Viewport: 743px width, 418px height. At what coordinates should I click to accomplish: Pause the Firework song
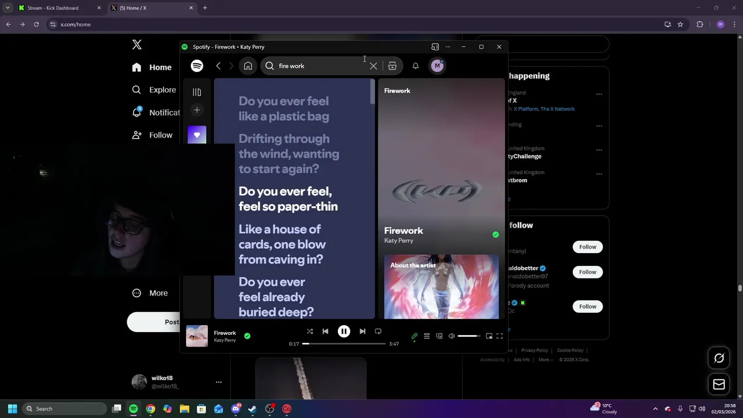(x=344, y=331)
